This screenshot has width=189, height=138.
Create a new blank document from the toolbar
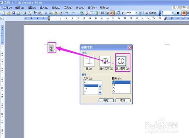4,13
